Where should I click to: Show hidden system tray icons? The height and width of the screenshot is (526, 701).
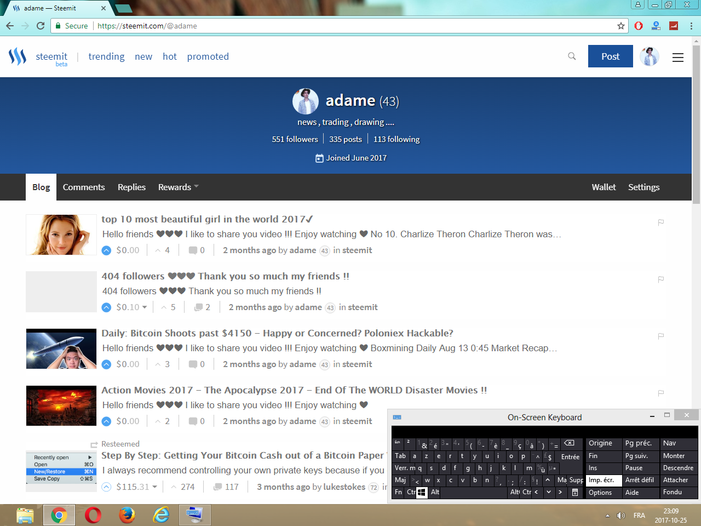click(607, 516)
